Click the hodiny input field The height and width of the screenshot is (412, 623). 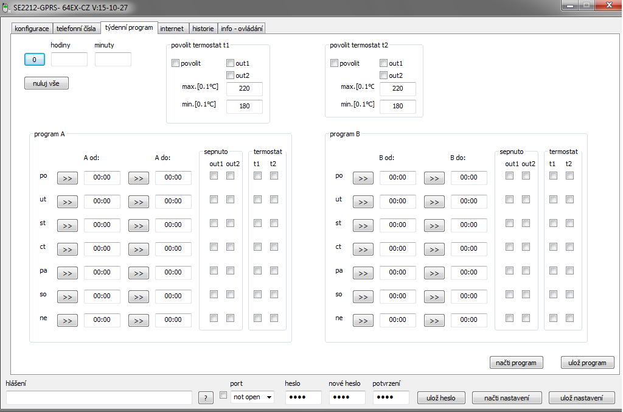pos(69,60)
